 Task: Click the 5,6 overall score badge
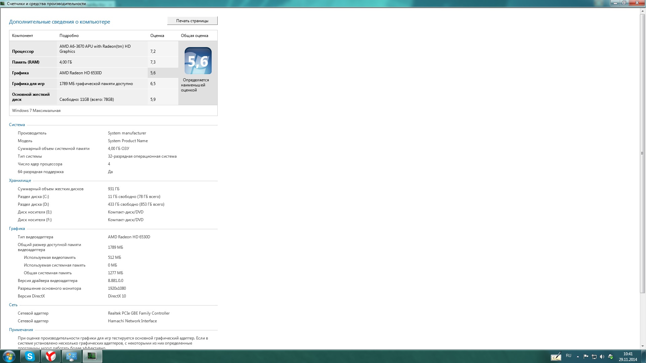pyautogui.click(x=198, y=61)
